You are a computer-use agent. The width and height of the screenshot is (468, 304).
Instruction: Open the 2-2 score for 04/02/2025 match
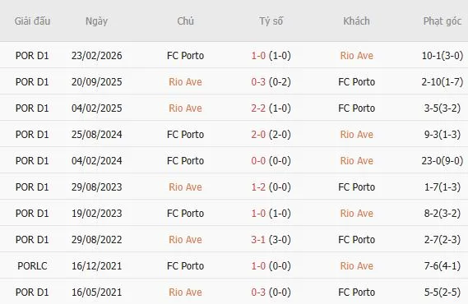(x=258, y=108)
